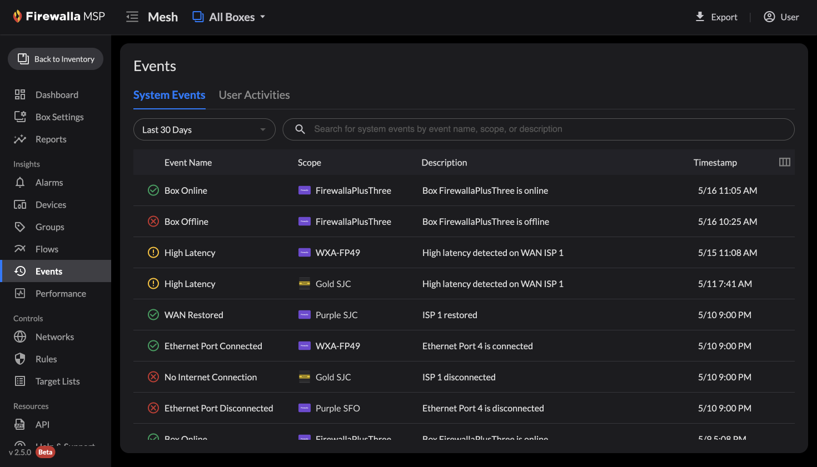Switch to the System Events tab
817x467 pixels.
tap(170, 95)
